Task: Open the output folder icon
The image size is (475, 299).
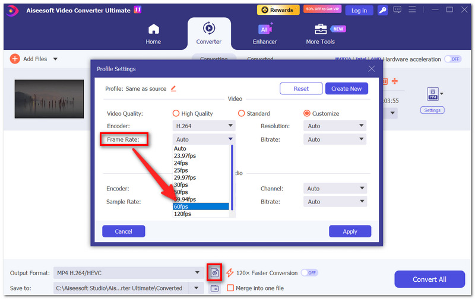Action: coord(215,288)
